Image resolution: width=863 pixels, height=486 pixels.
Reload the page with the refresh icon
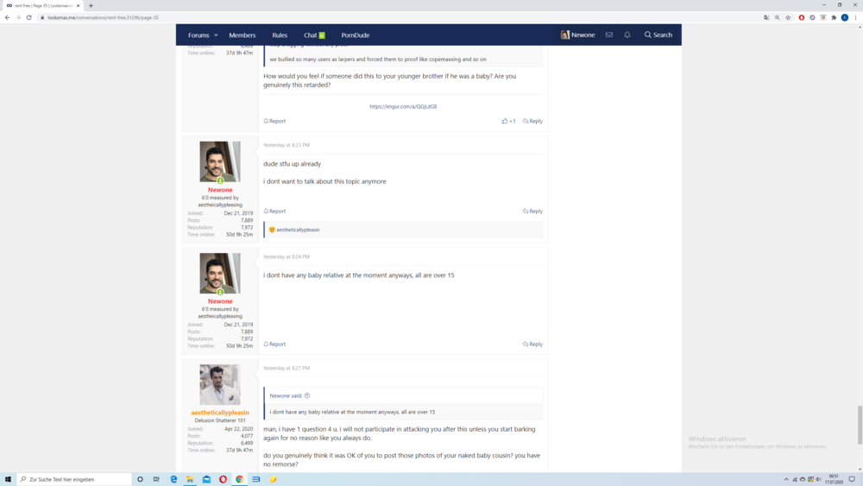click(29, 17)
